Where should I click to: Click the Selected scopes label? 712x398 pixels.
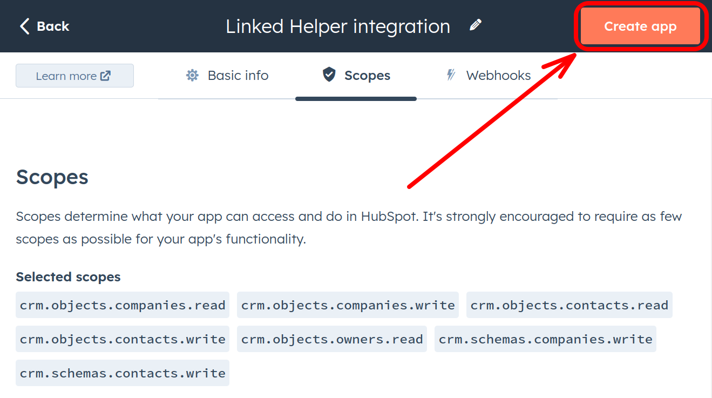(x=68, y=277)
